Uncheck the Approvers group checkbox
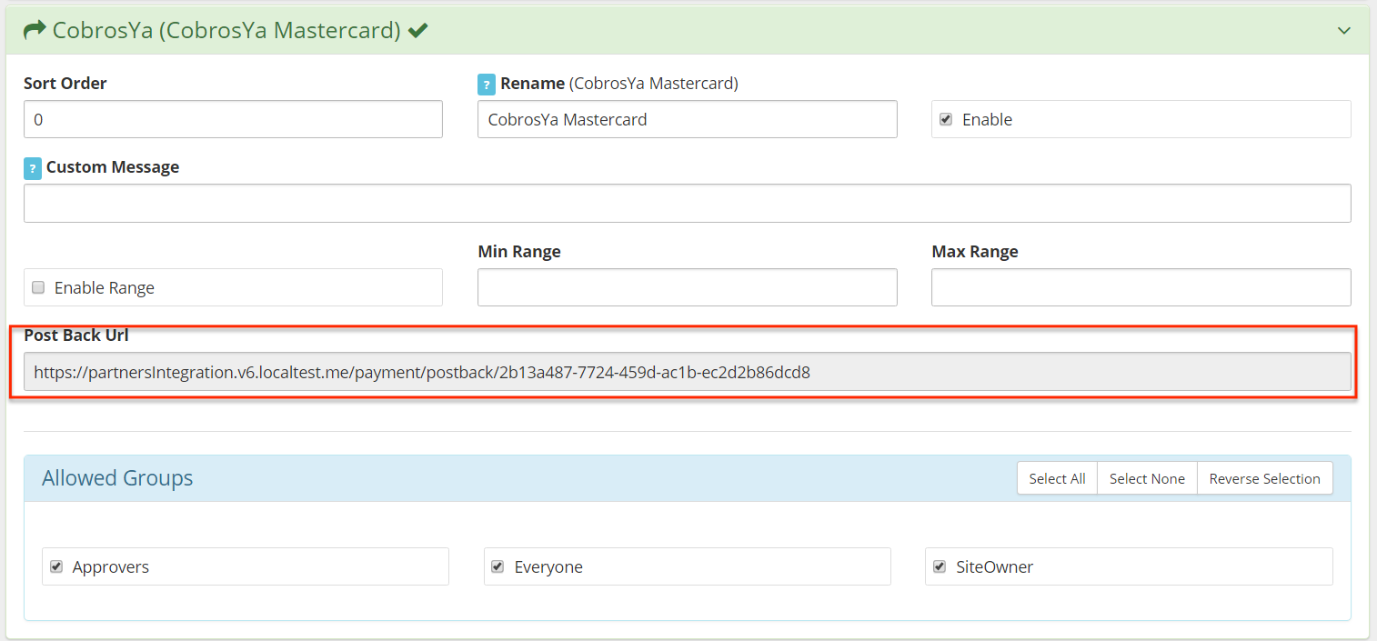1377x641 pixels. click(x=56, y=566)
